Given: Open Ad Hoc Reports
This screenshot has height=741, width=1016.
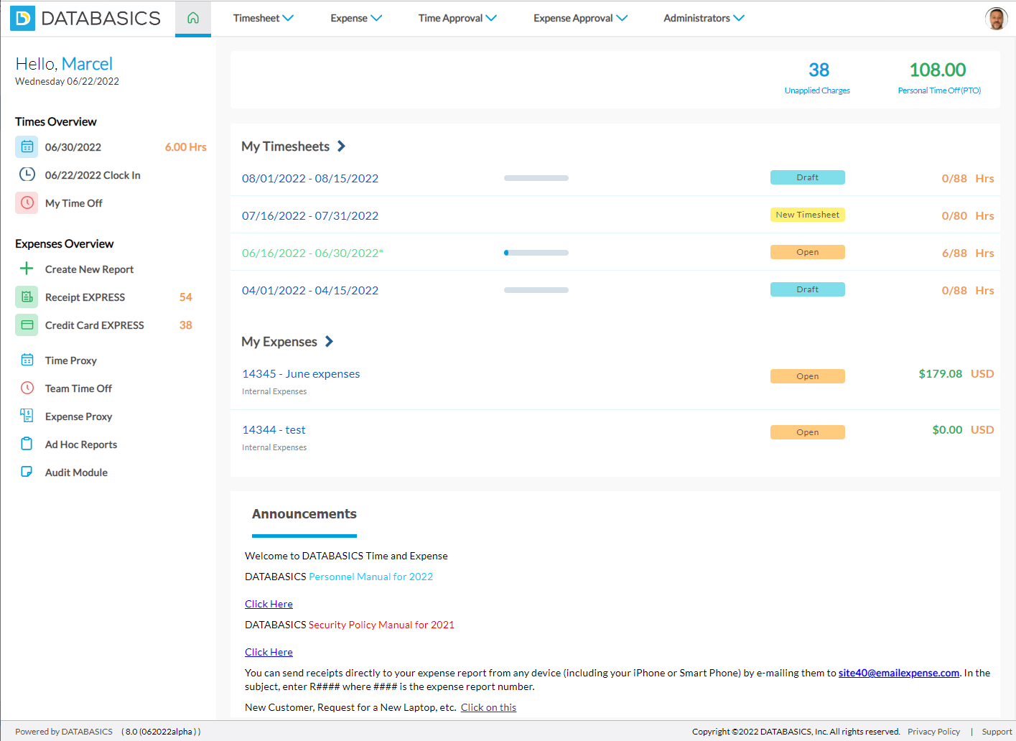Looking at the screenshot, I should [81, 444].
